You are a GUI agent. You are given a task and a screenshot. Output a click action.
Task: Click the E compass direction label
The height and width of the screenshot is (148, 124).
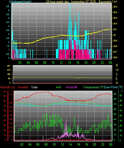coord(117,79)
